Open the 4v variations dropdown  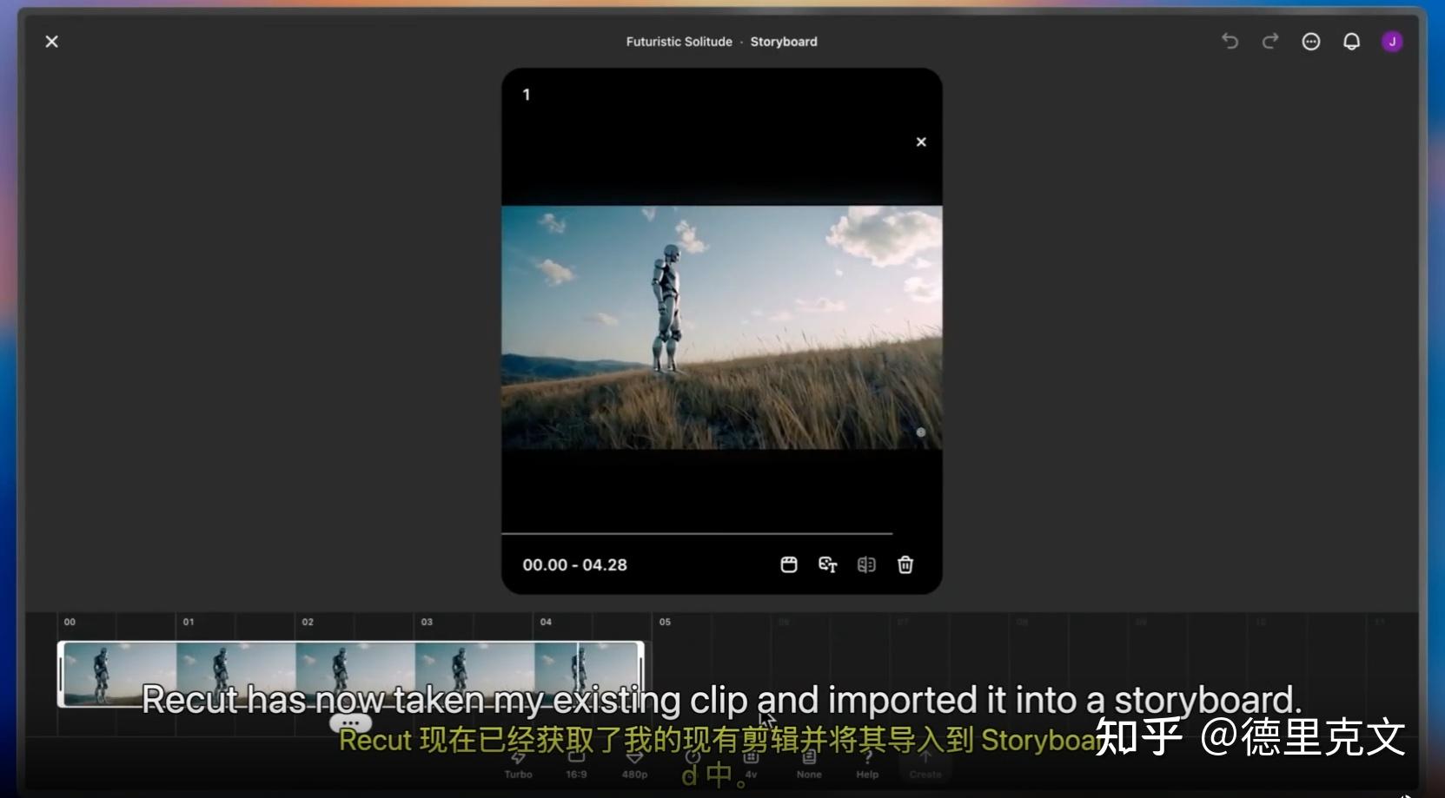(751, 764)
